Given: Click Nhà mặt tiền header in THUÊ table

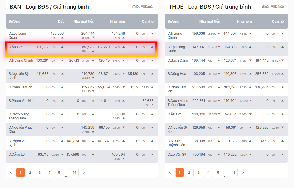Looking at the screenshot, I should pos(210,21).
